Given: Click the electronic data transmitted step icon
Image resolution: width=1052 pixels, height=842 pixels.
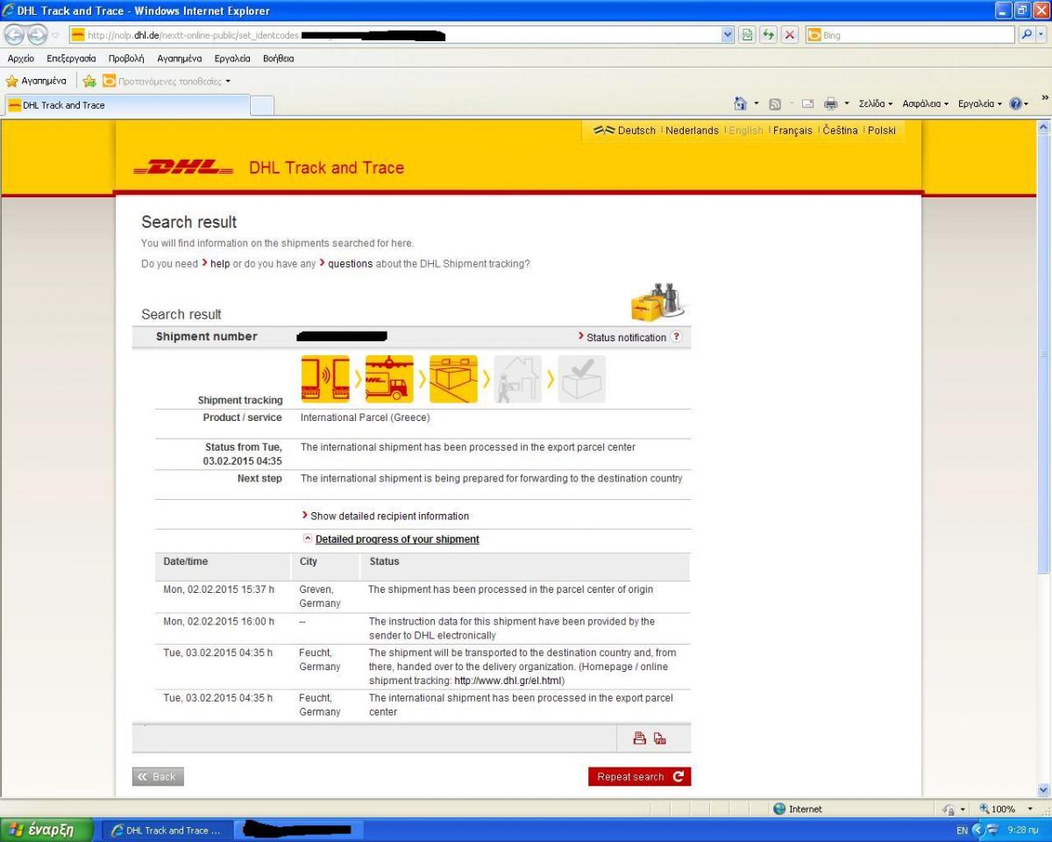Looking at the screenshot, I should [325, 379].
